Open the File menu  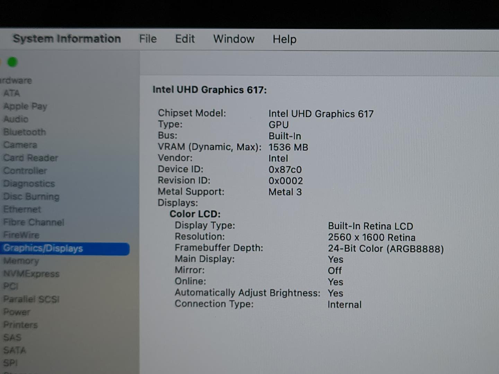click(x=148, y=39)
